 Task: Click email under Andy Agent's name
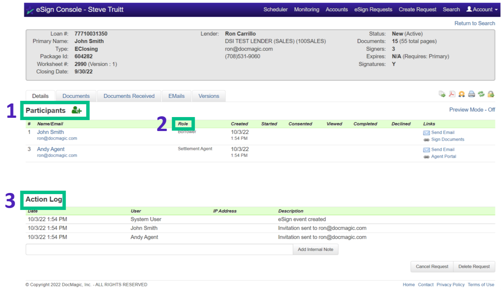click(x=57, y=156)
